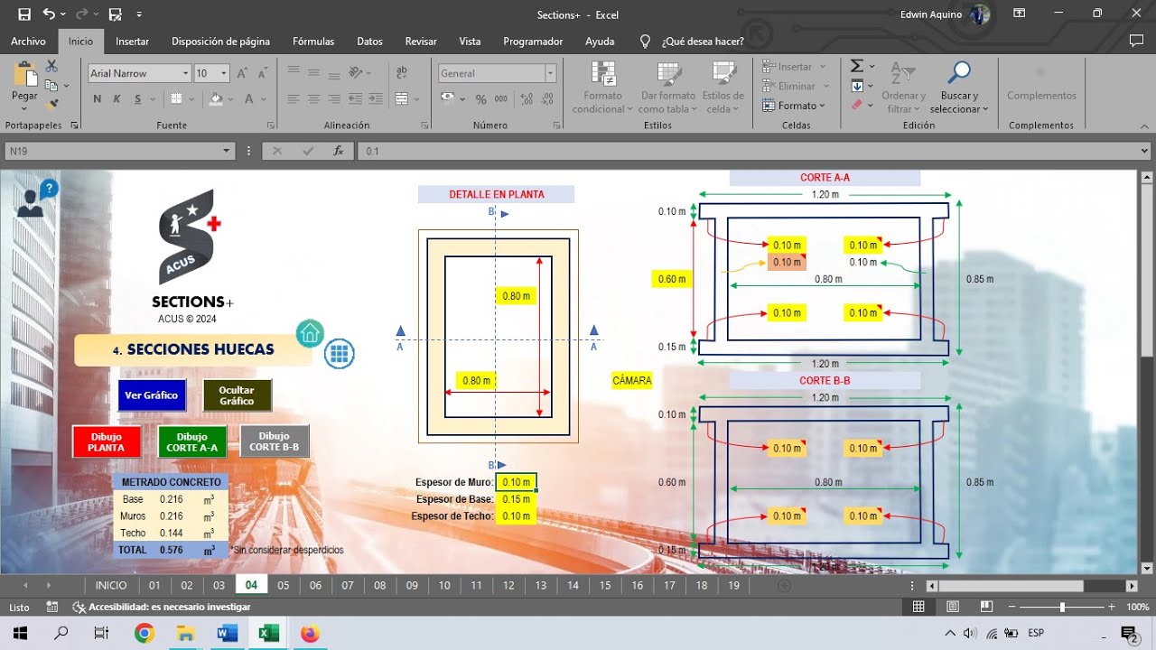
Task: Click the Cut scissors icon
Action: pos(51,66)
